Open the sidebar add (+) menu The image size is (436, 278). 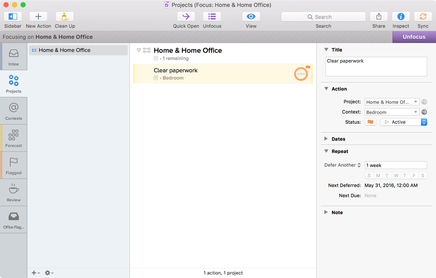coord(36,273)
